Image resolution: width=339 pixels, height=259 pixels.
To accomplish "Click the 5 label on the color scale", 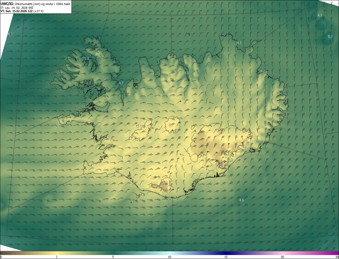I will 113,257.
